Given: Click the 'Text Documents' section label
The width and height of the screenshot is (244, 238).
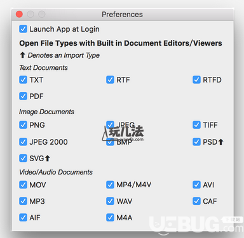Looking at the screenshot, I should click(43, 68).
